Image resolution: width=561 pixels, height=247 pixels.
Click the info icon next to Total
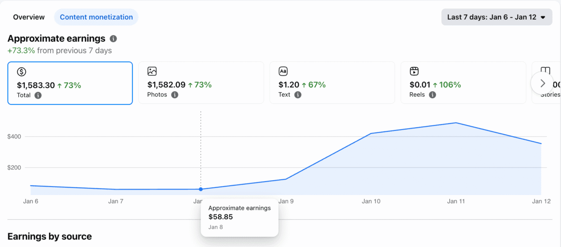coord(38,95)
